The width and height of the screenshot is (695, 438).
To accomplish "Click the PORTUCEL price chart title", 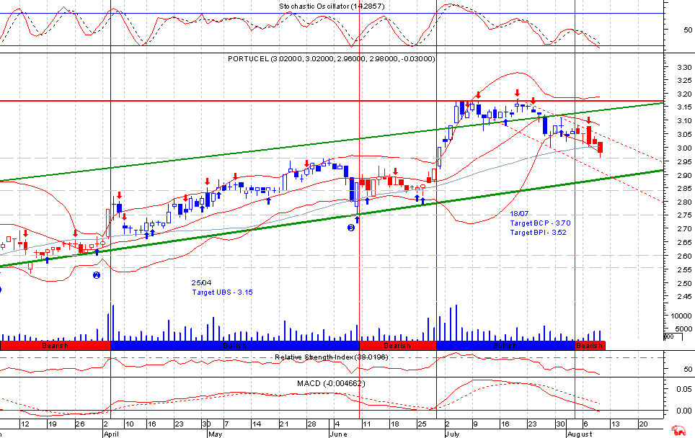I will pyautogui.click(x=331, y=58).
